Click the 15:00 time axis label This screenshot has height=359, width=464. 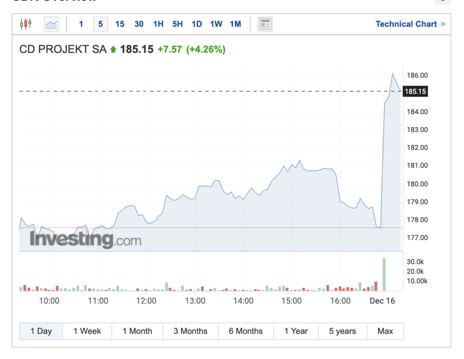(x=291, y=301)
